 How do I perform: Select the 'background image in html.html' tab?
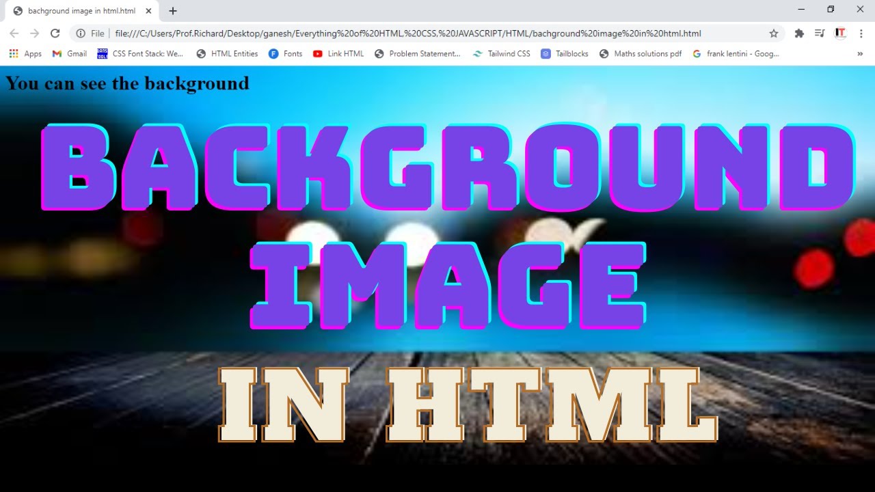[81, 11]
